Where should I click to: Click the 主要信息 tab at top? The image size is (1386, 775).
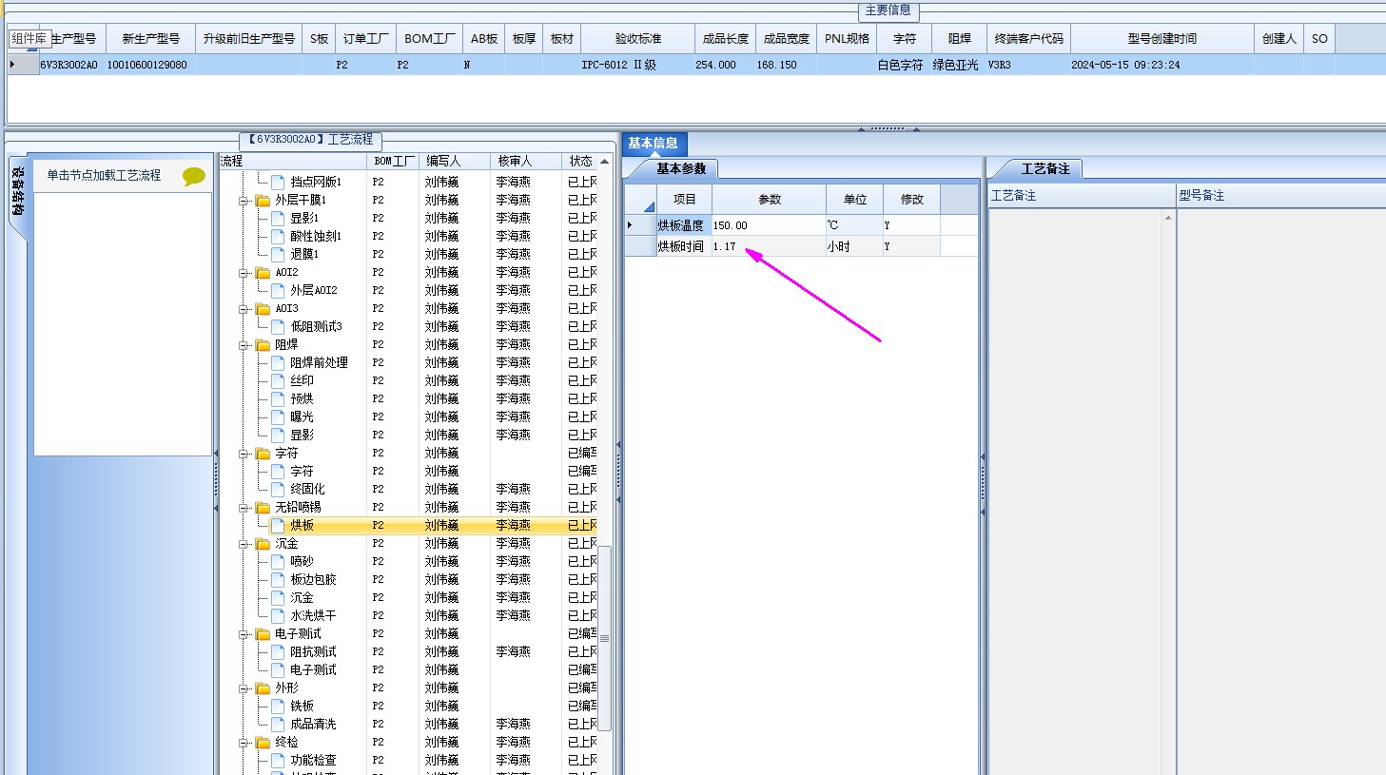(888, 10)
